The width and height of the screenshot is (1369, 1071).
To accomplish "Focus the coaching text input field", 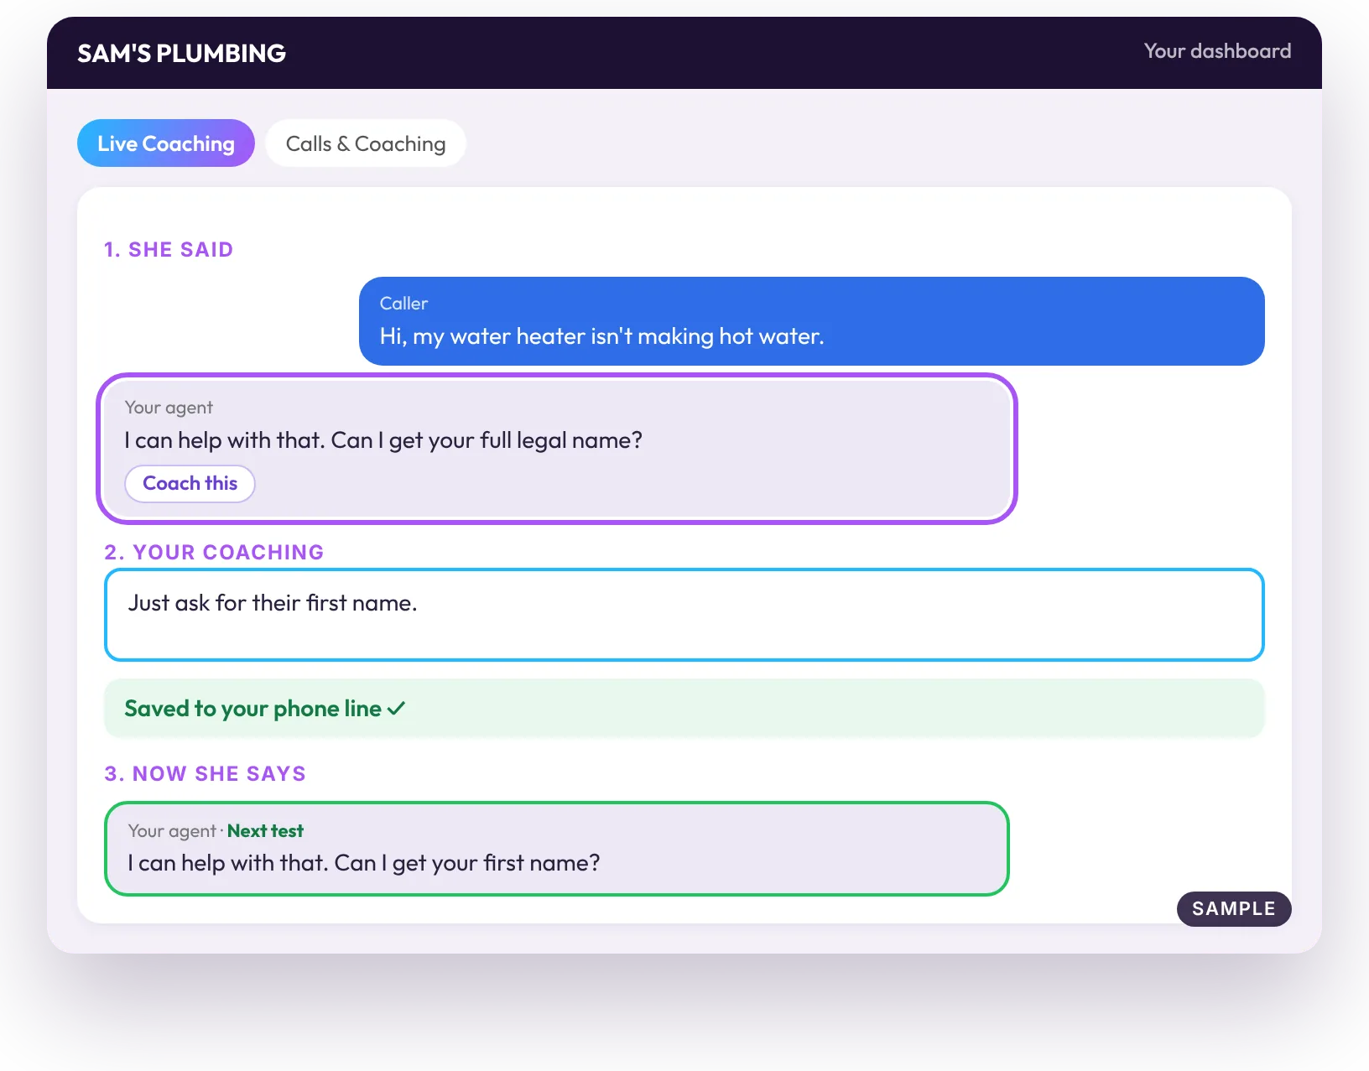I will click(x=684, y=615).
